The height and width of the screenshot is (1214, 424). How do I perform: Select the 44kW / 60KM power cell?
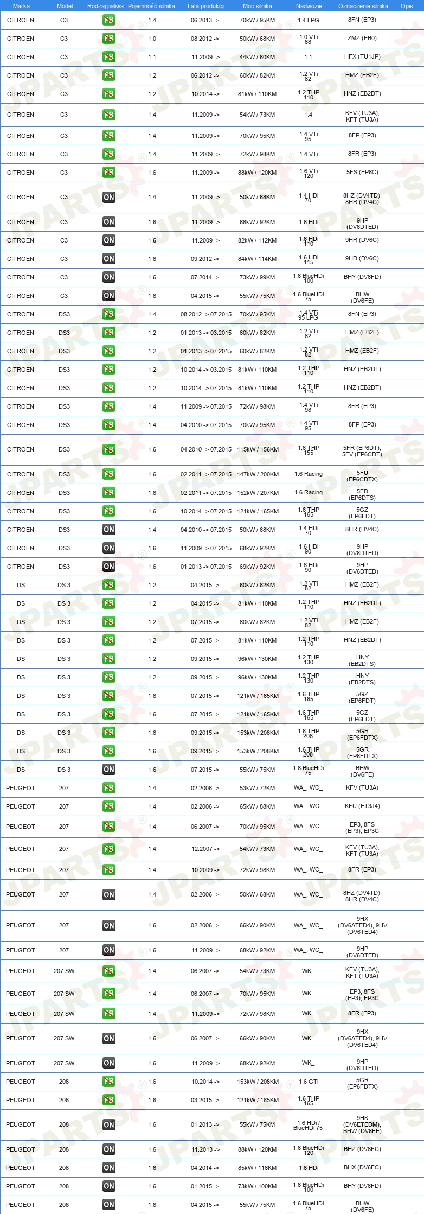(257, 57)
